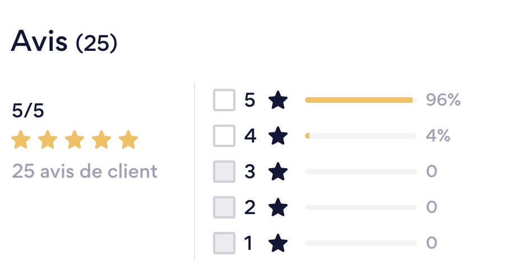509x275 pixels.
Task: Click the Avis (25) heading
Action: coord(64,41)
